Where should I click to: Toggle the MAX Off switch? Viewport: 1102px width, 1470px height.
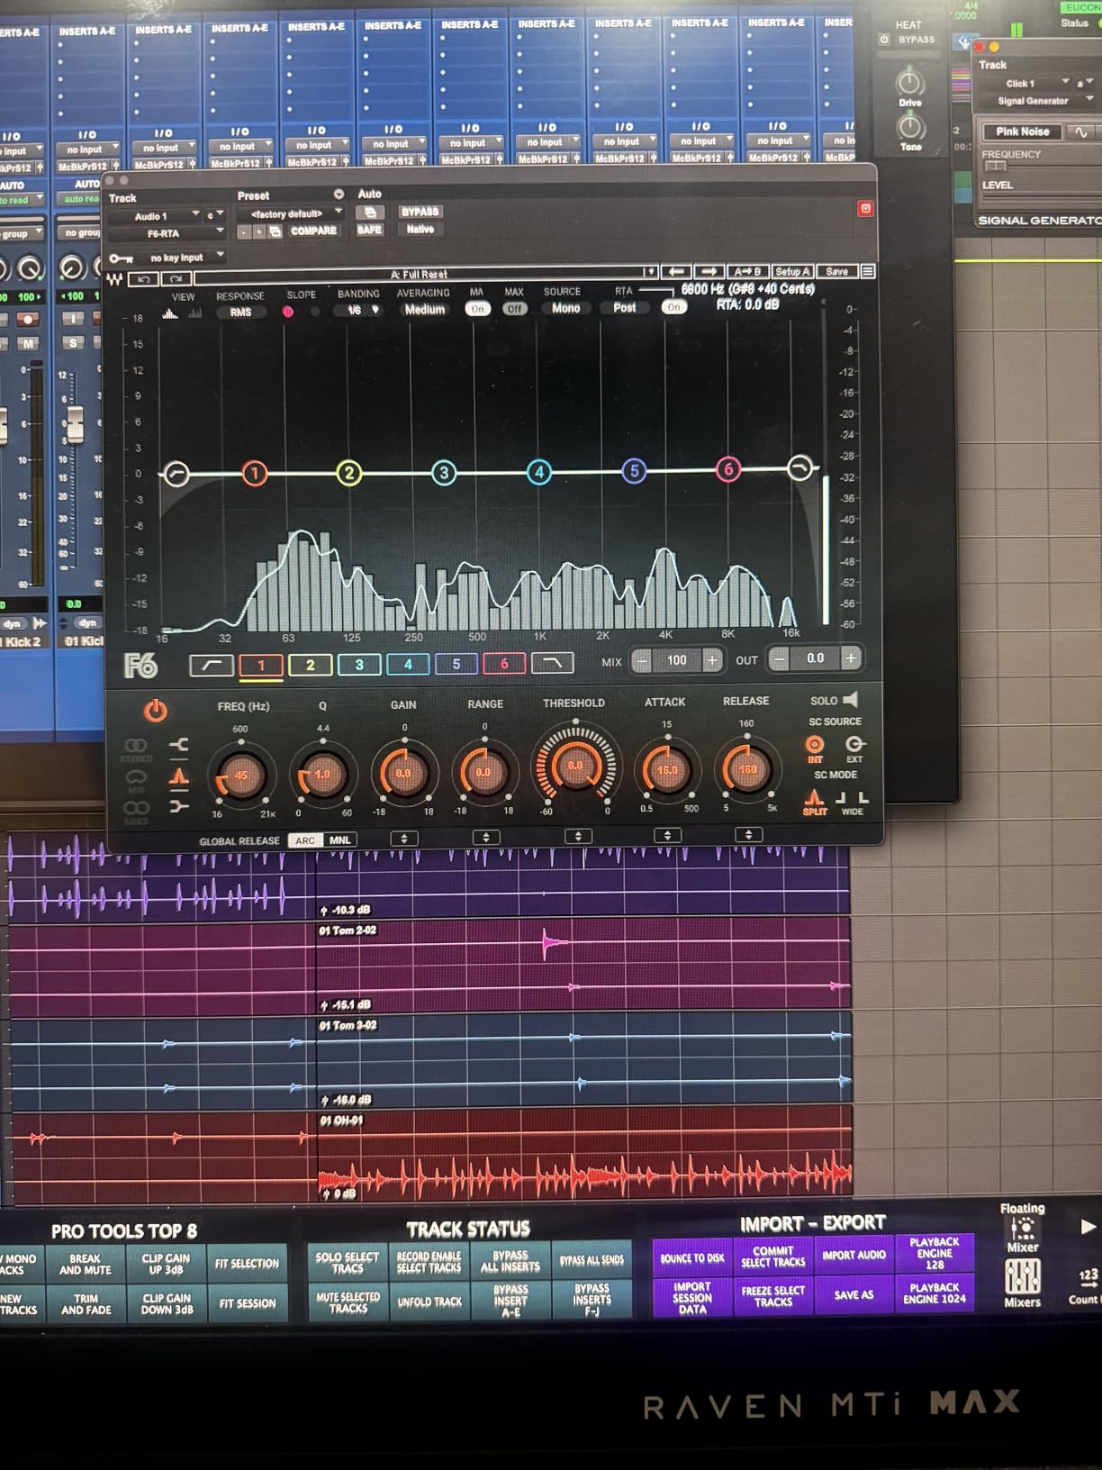(514, 309)
